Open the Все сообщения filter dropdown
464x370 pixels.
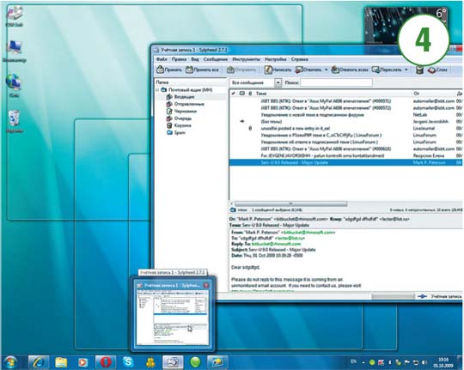pos(278,82)
